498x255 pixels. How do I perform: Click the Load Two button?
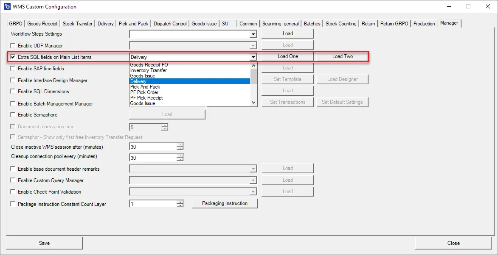(342, 56)
